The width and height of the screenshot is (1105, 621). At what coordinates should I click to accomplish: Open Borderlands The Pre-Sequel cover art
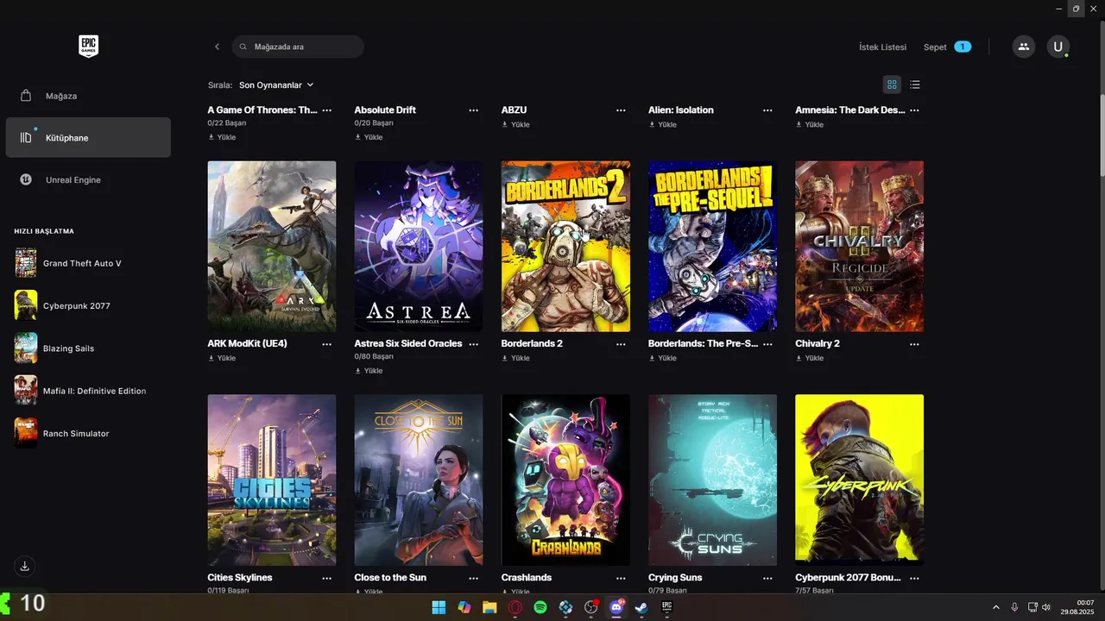[712, 247]
